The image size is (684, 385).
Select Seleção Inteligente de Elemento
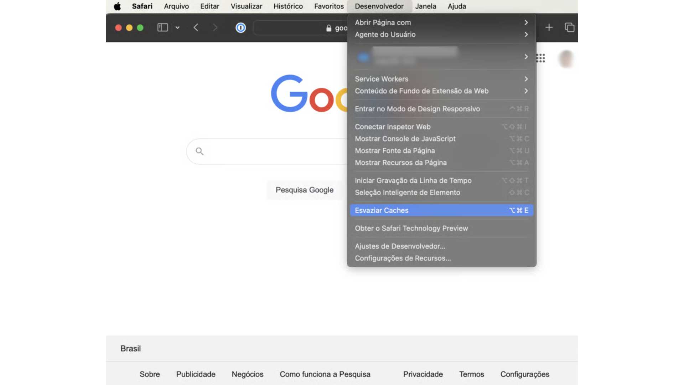441,193
